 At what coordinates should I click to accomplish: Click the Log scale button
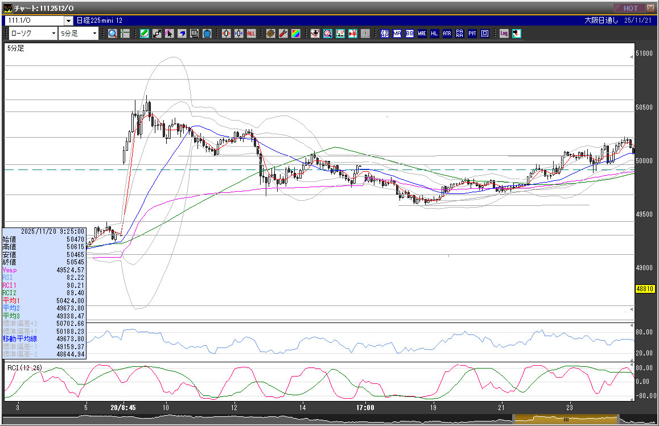[x=504, y=34]
